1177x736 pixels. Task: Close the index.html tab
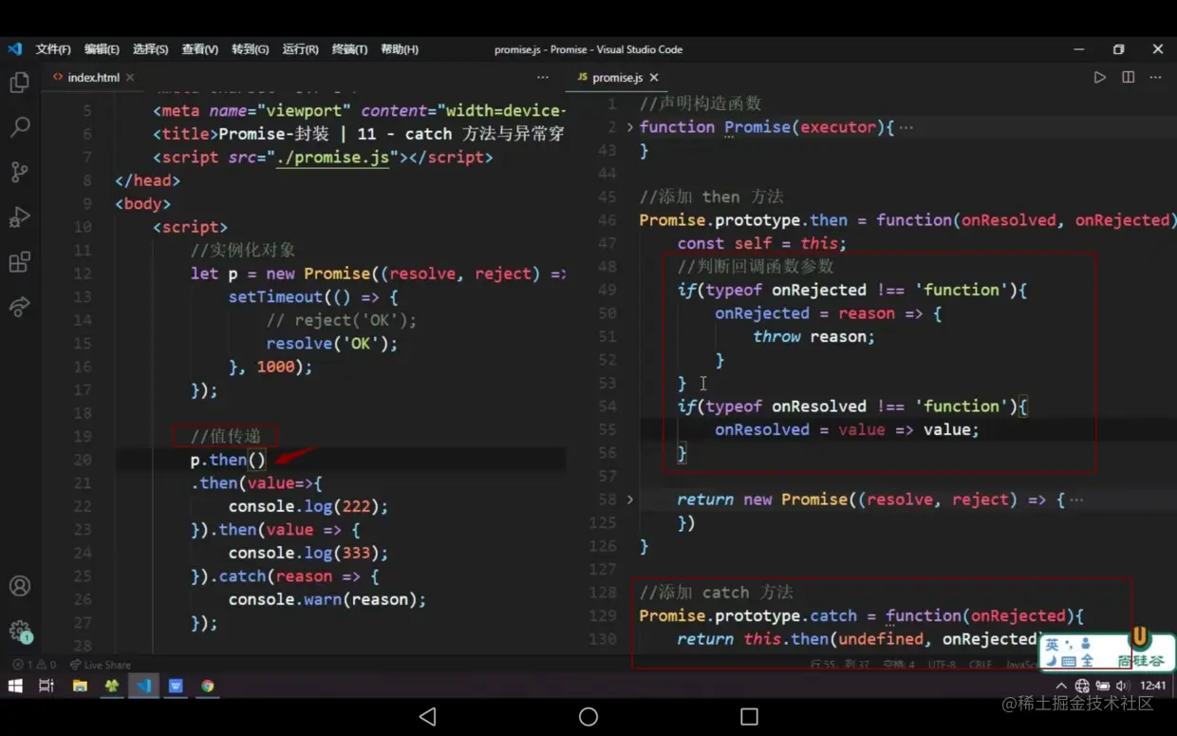(x=130, y=78)
